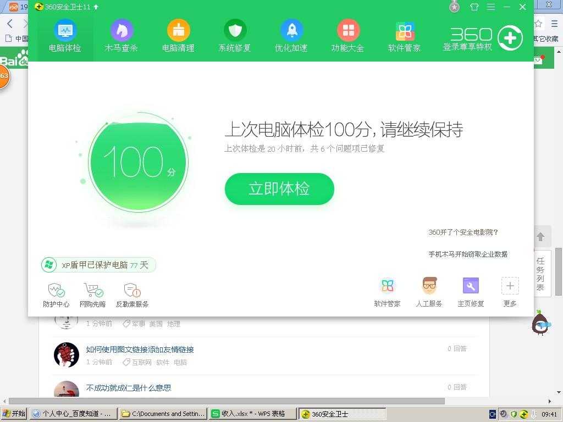Open the 360开了个安全电影院? news link
This screenshot has width=563, height=422.
[463, 232]
